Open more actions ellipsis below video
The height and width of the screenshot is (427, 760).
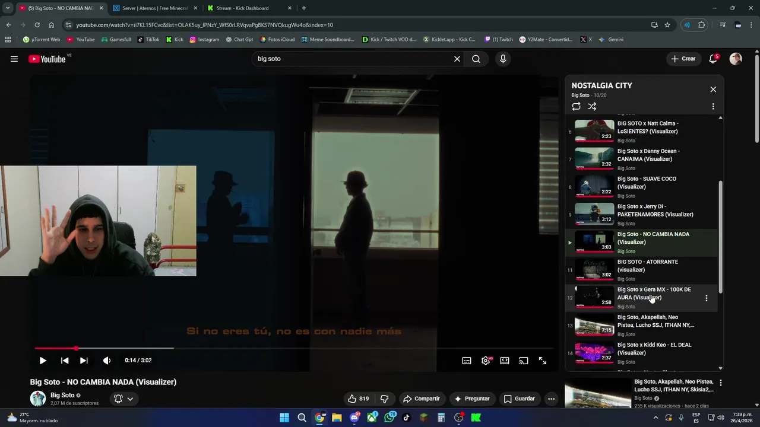point(551,399)
